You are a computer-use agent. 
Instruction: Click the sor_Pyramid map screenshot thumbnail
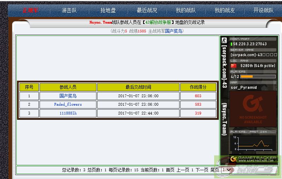[253, 109]
